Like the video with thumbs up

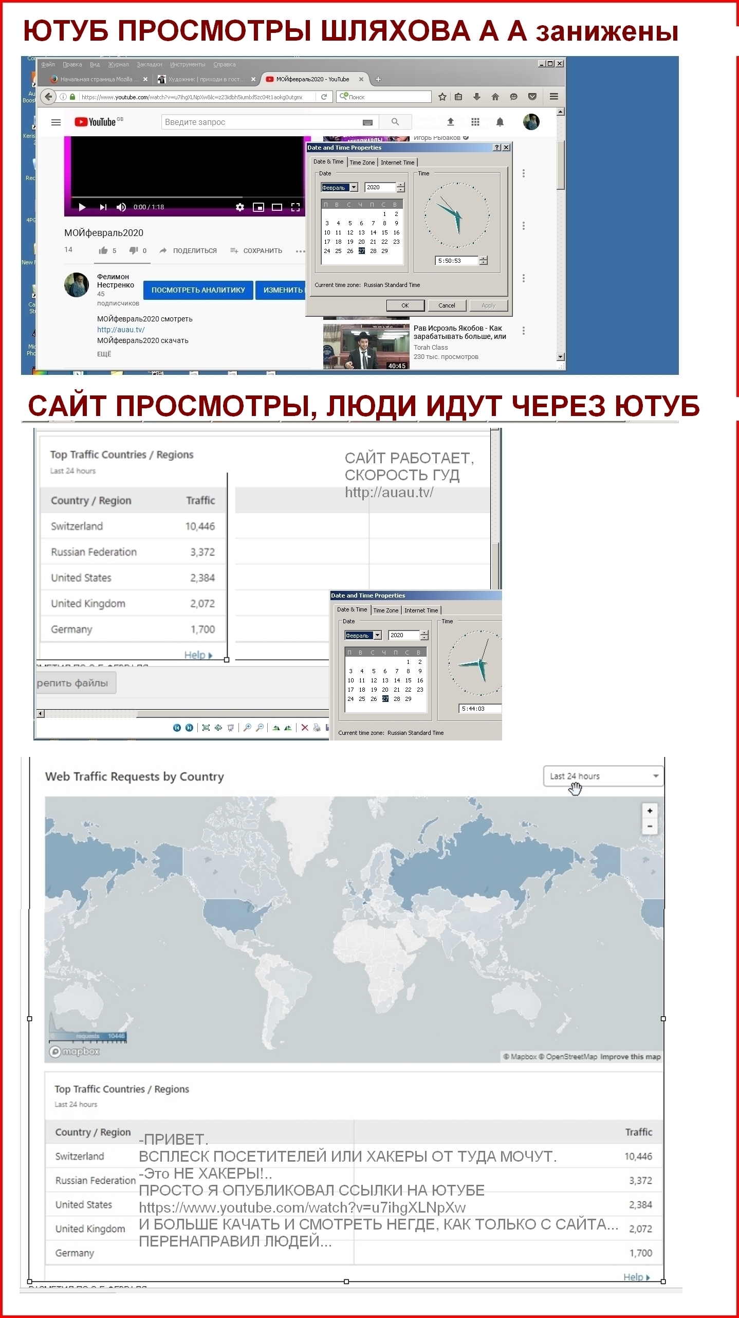click(x=103, y=250)
